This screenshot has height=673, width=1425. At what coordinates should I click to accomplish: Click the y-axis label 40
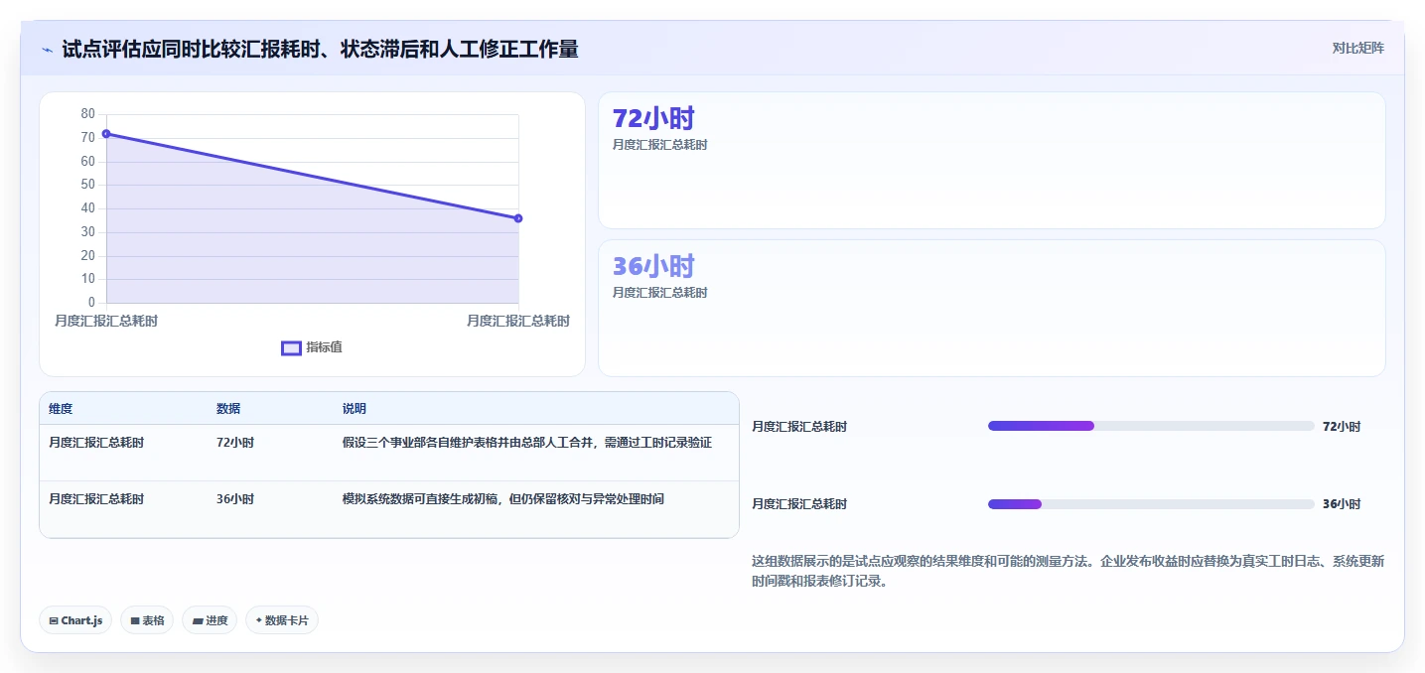point(88,208)
